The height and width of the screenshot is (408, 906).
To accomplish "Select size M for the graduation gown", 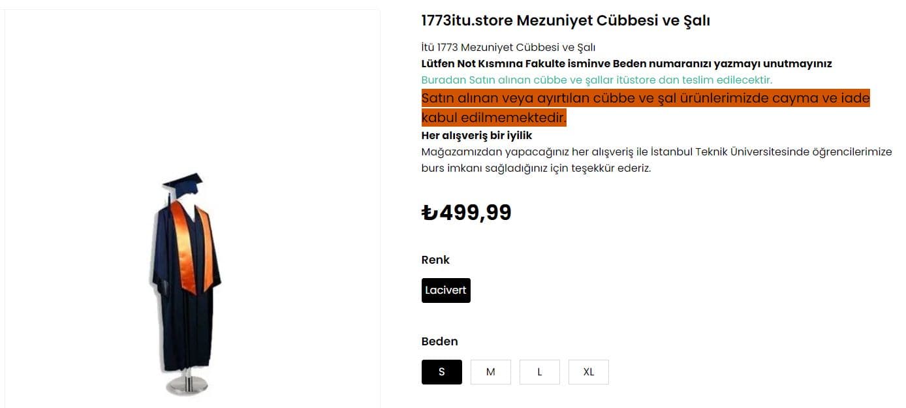I will [490, 371].
